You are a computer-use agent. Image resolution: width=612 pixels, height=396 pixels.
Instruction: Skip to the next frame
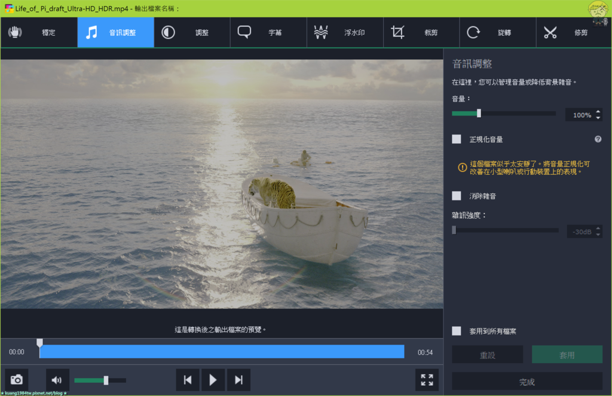238,380
